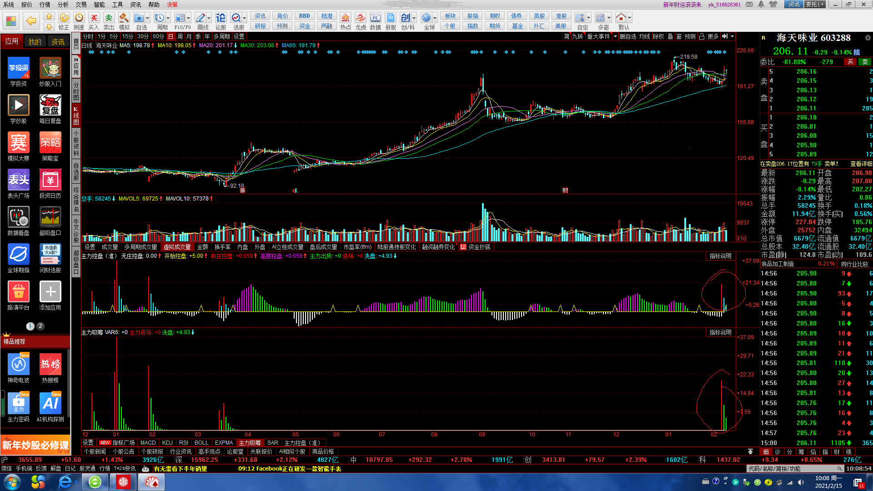
Task: Open 每日复盘 app in sidebar
Action: coord(50,105)
